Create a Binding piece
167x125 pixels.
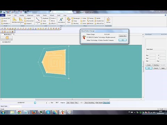[x=75, y=23]
